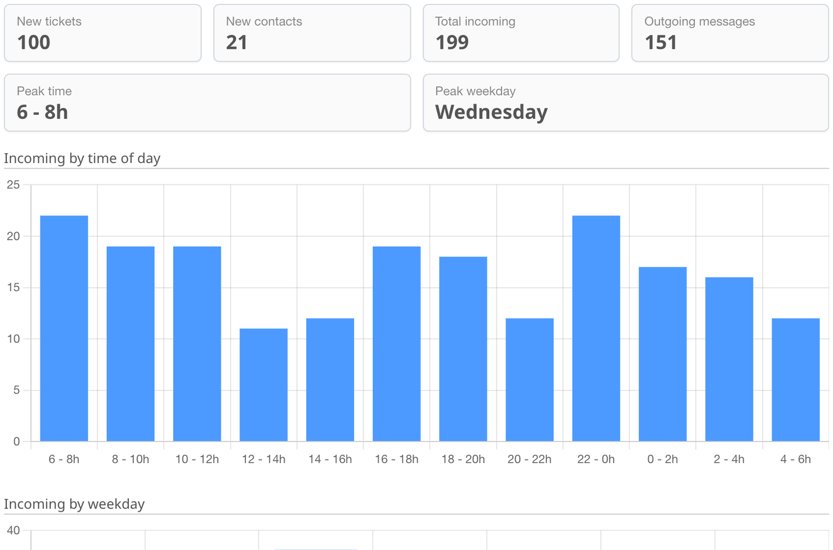Click the "18 - 20h" x-axis label
Image resolution: width=833 pixels, height=550 pixels.
[x=463, y=459]
